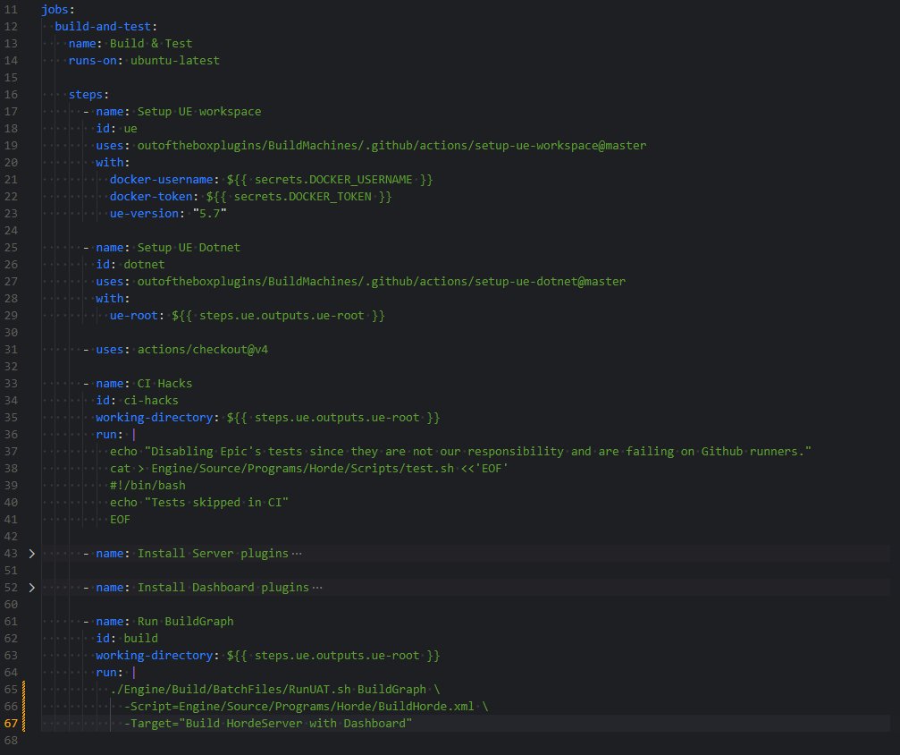Click 'ubuntu-latest' runner value
The image size is (900, 755).
[175, 60]
